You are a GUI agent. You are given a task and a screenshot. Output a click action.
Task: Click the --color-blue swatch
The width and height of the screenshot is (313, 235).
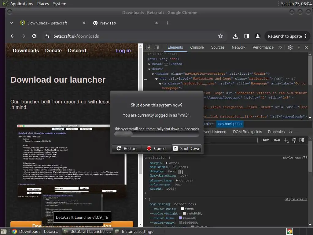(x=180, y=218)
